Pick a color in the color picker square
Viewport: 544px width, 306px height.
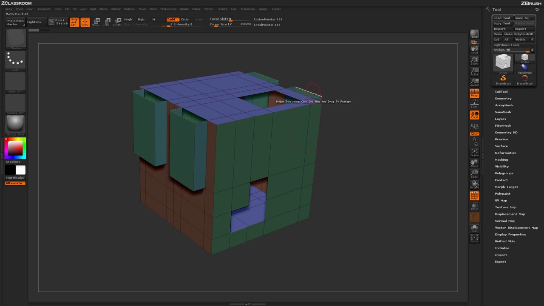15,147
